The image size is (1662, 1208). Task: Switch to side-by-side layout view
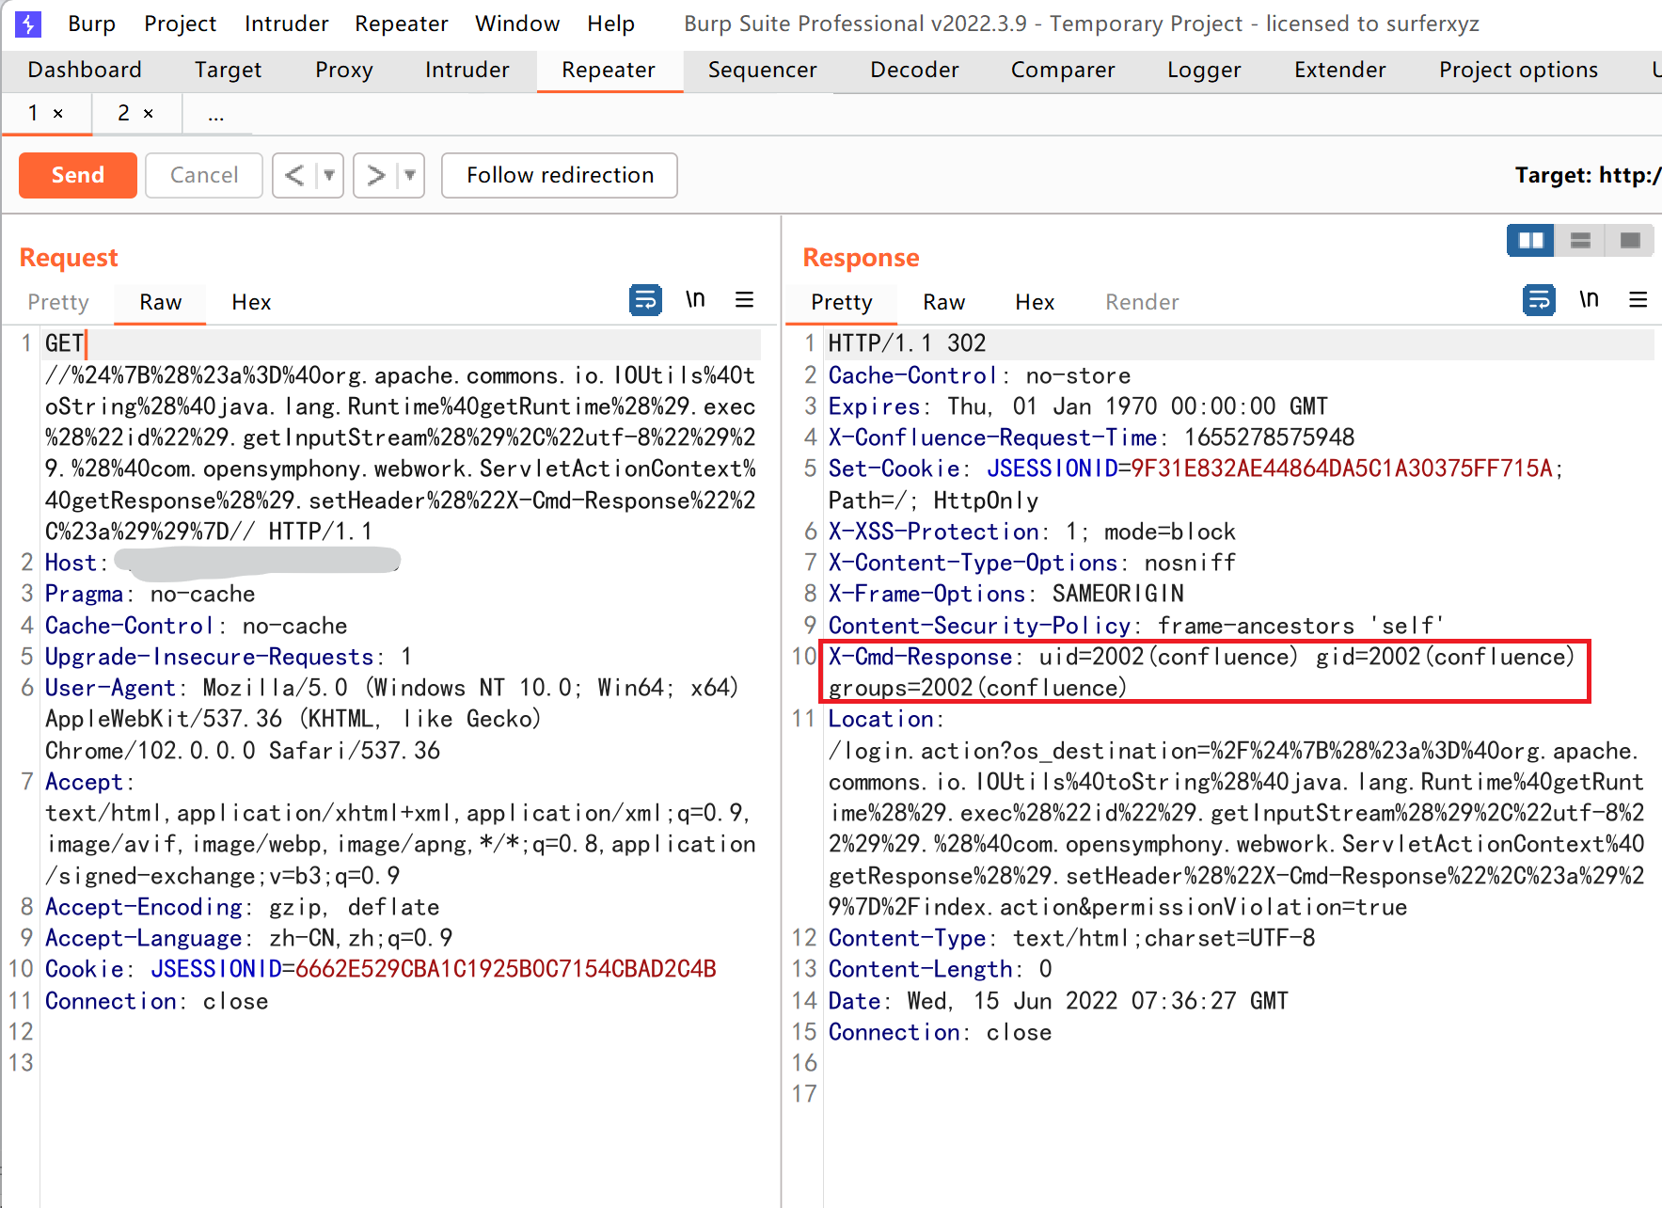point(1530,241)
